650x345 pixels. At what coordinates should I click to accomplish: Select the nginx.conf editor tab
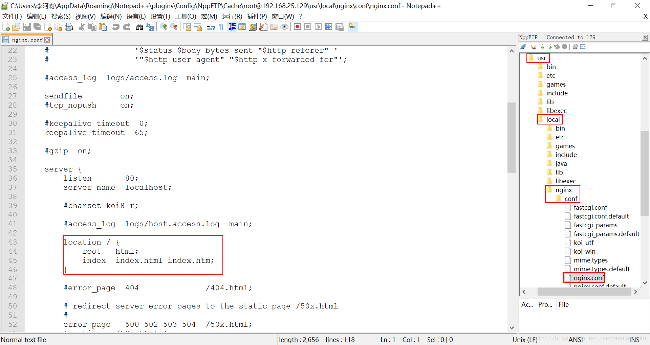click(27, 40)
